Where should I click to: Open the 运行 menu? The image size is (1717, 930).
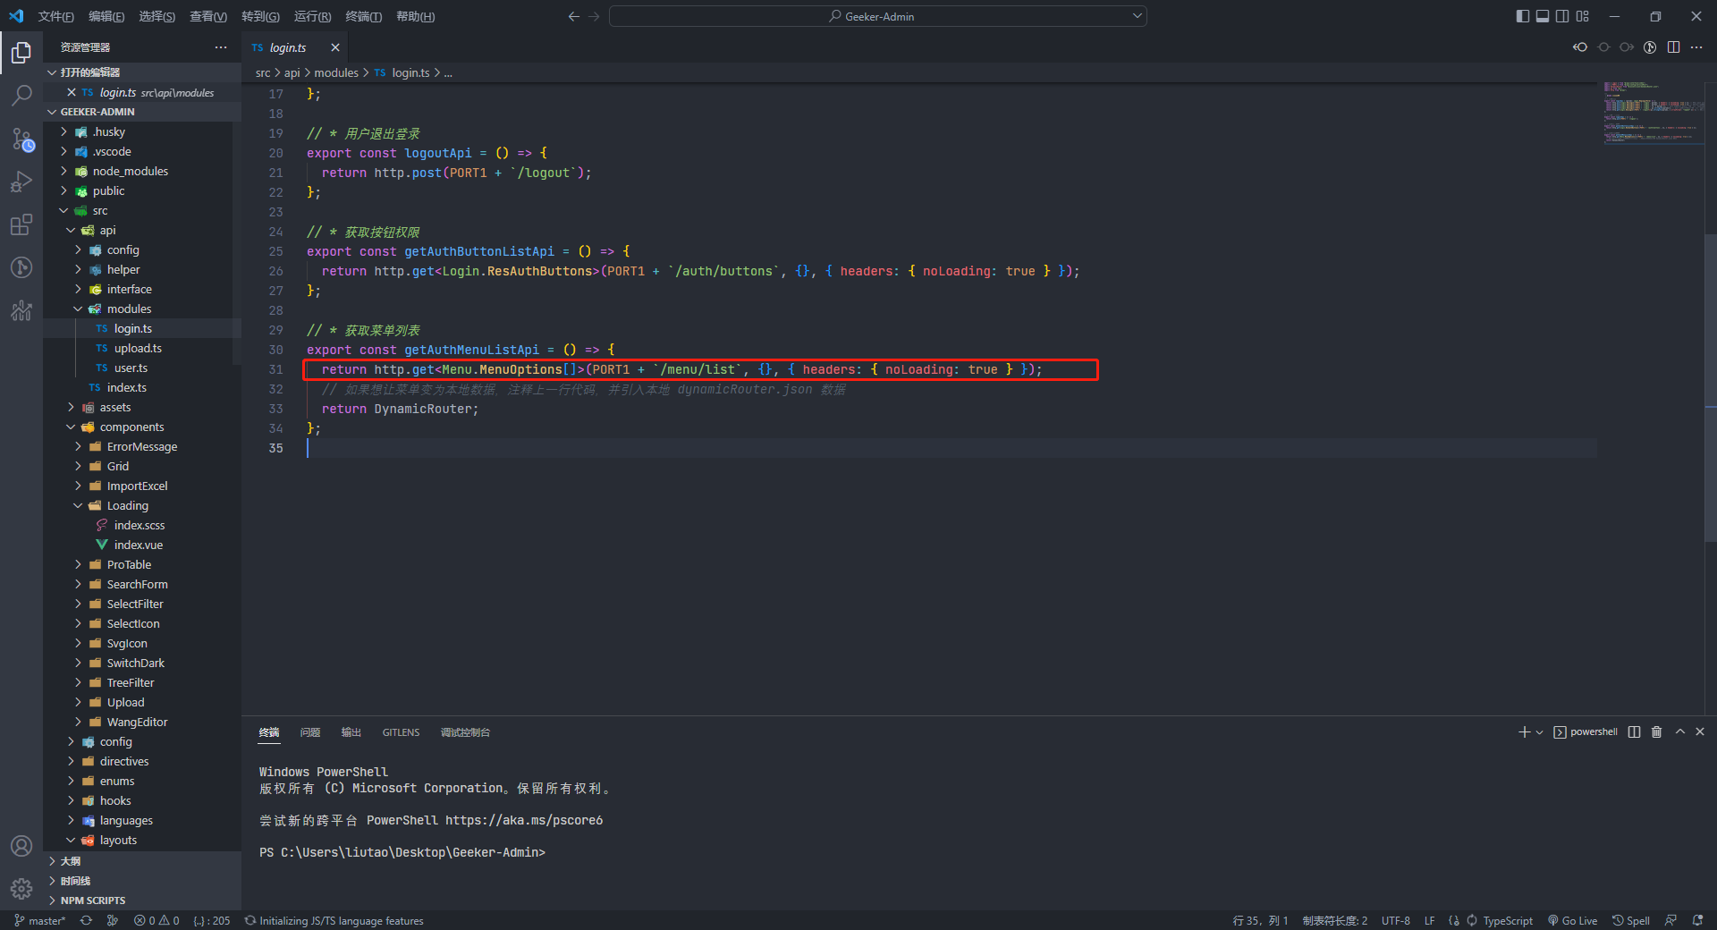tap(311, 15)
